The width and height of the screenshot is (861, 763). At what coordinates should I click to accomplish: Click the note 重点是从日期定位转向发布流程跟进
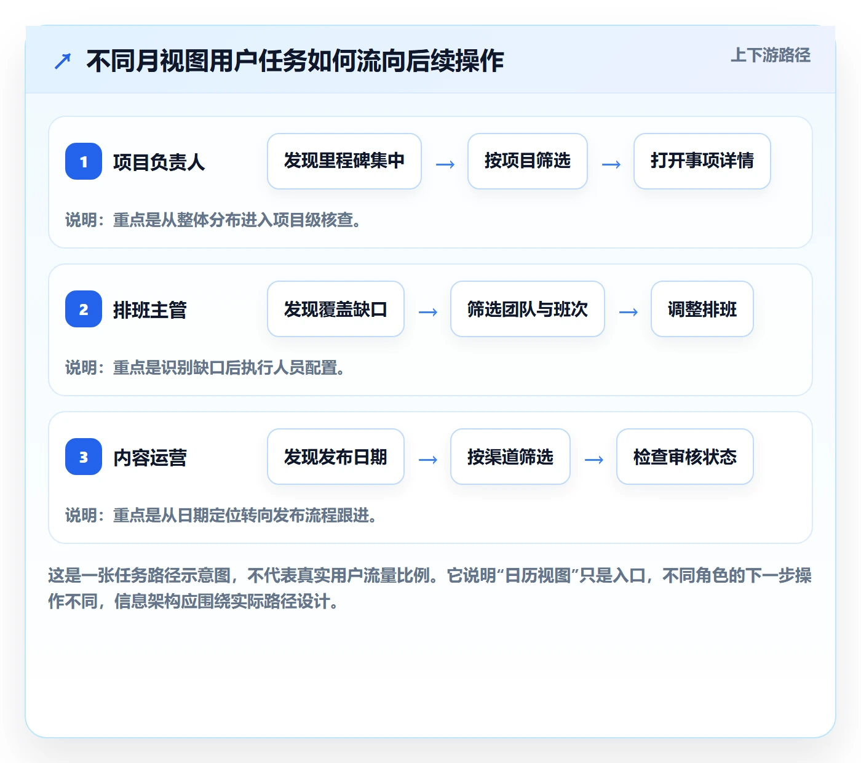click(x=245, y=515)
